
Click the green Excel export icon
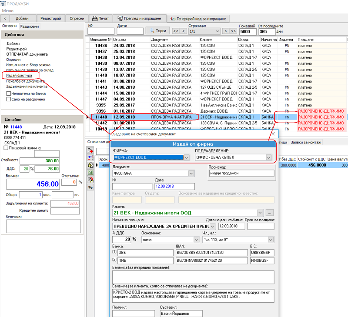coord(90,172)
